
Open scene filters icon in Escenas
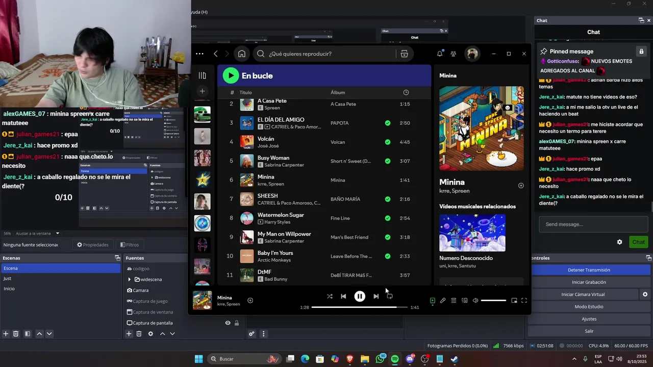click(28, 334)
